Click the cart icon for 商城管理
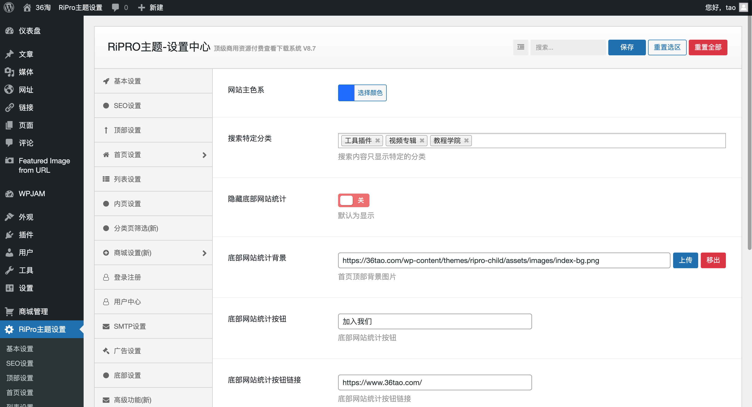The image size is (752, 407). (9, 311)
